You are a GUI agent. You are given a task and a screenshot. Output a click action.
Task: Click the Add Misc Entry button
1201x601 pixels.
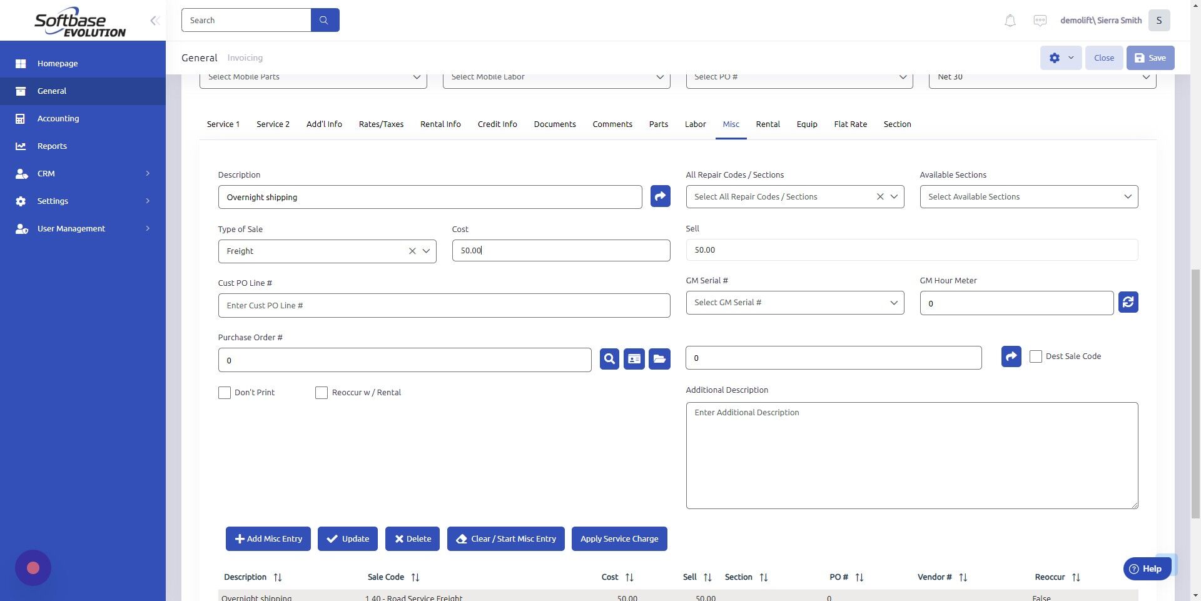tap(268, 538)
